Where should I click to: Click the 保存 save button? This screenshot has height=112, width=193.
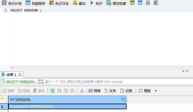(x=9, y=91)
